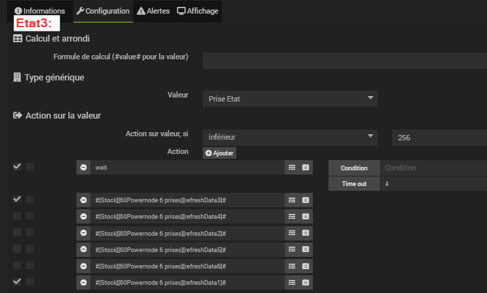
Task: Enable first checkbox on refreshData4 row
Action: pyautogui.click(x=17, y=215)
